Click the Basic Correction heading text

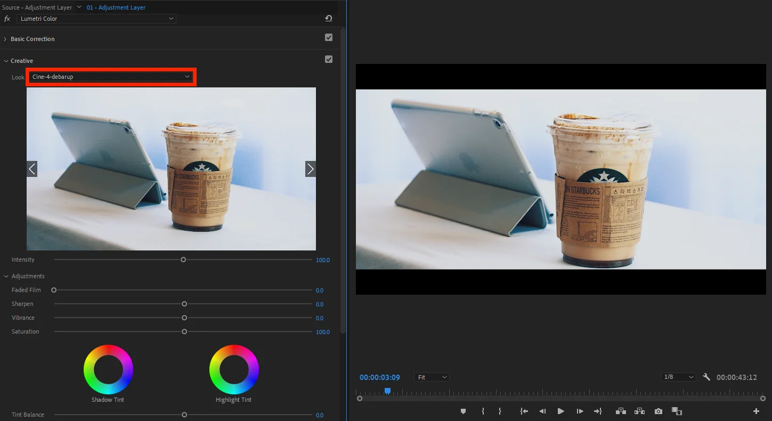(x=32, y=39)
